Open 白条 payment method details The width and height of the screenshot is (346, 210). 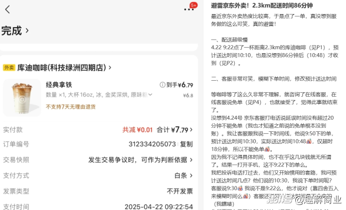(184, 175)
